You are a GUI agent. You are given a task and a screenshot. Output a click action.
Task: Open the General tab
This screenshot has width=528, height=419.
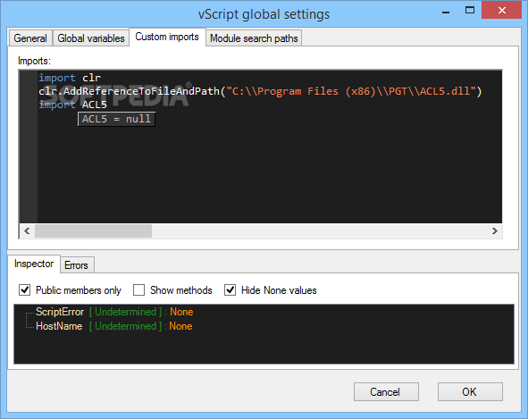click(30, 38)
